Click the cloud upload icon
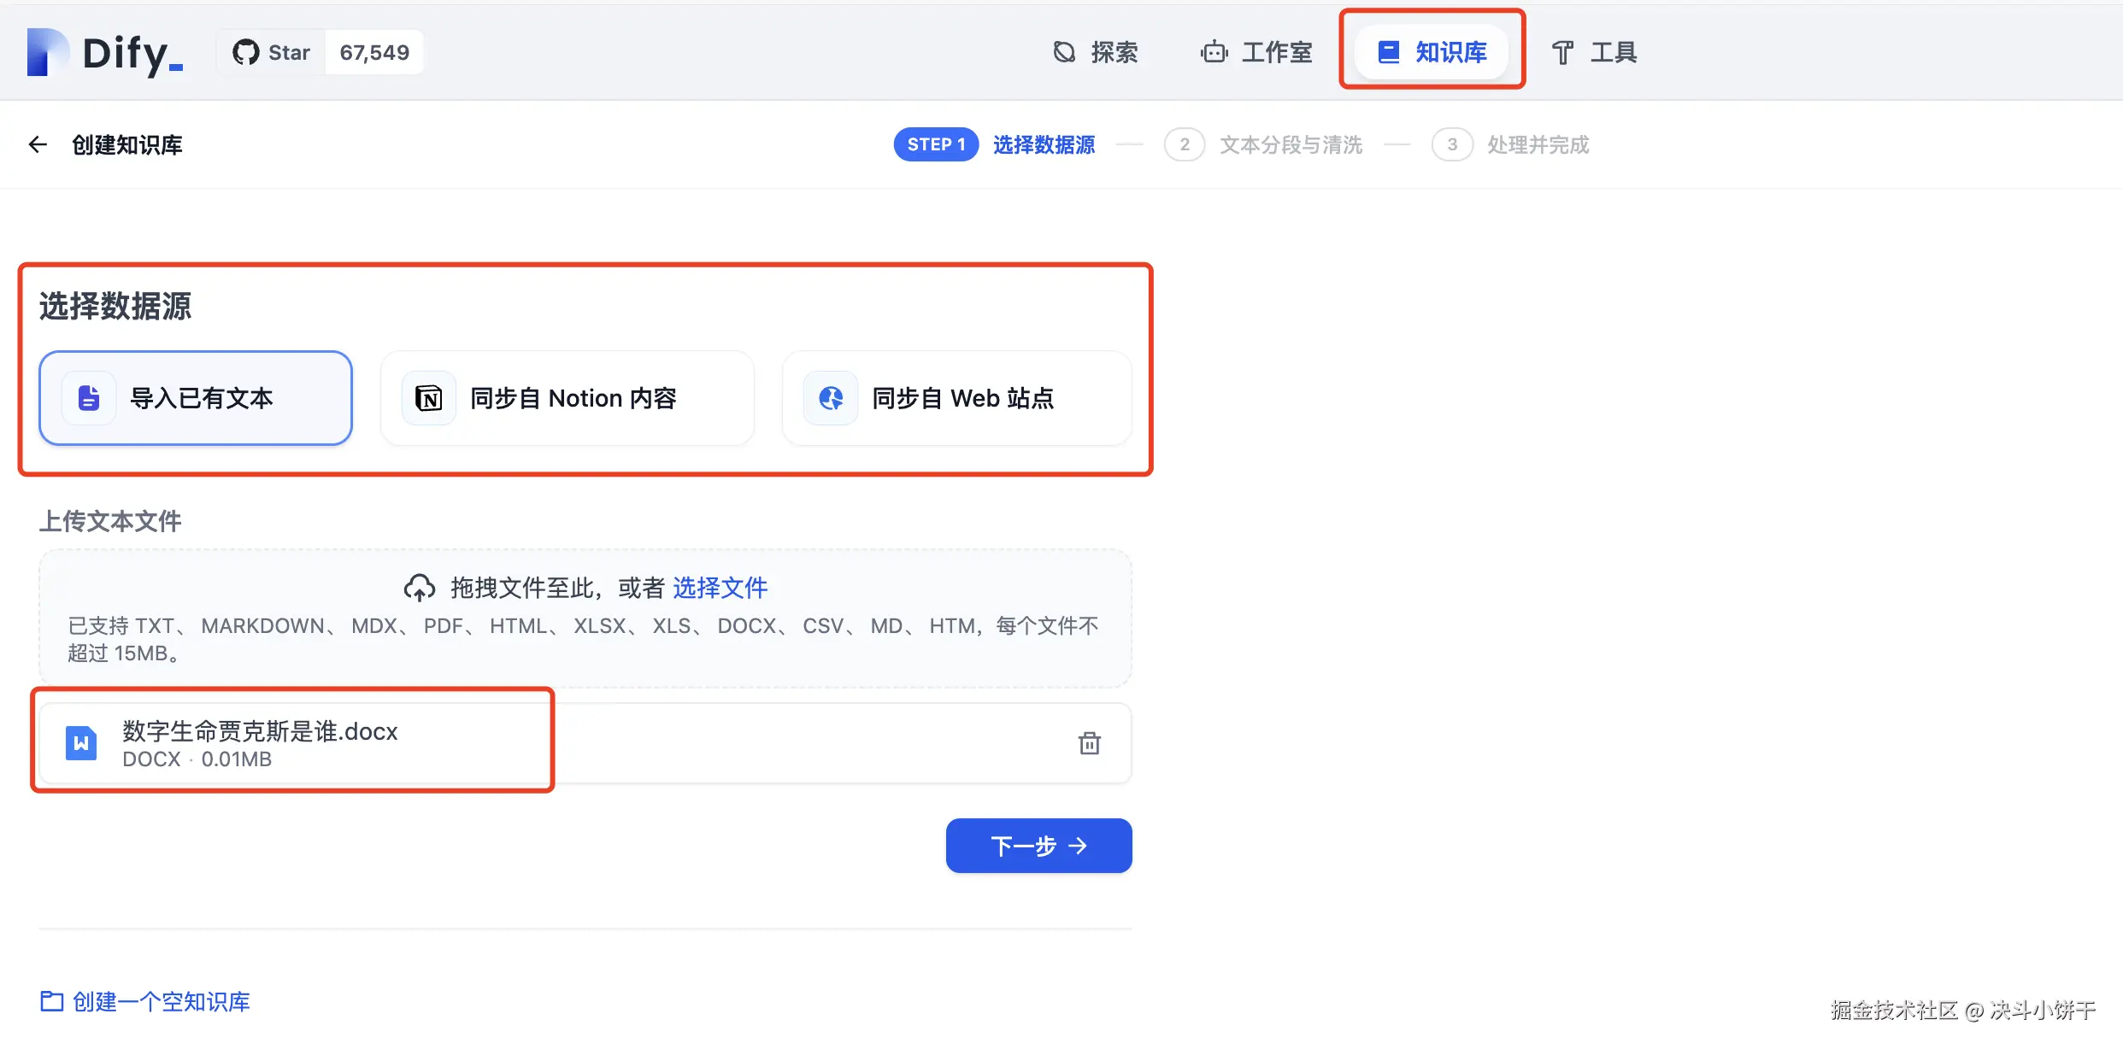 [x=419, y=588]
